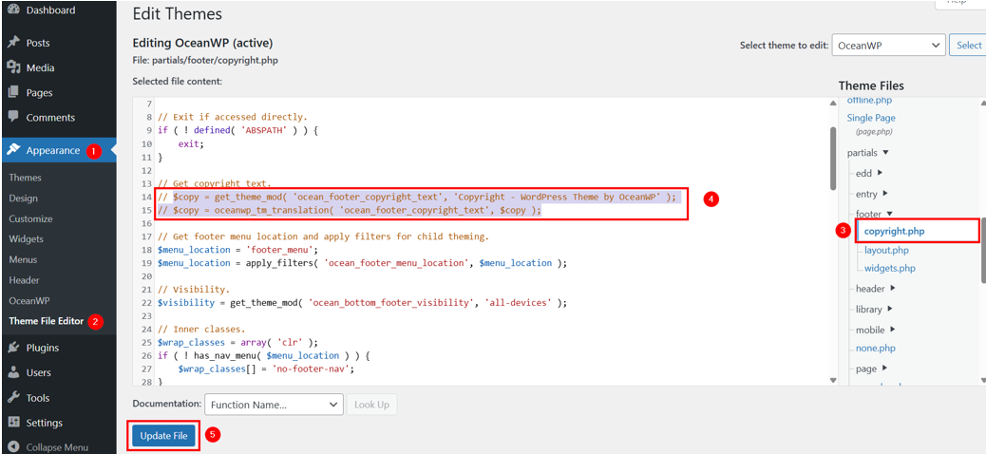The image size is (986, 454).
Task: Open the Customize submenu link
Action: point(30,218)
